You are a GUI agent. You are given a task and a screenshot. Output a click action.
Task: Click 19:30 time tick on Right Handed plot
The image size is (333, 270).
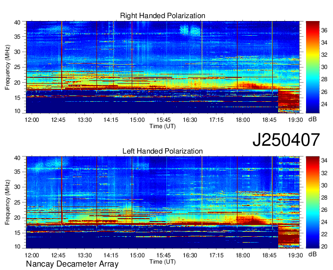pos(295,120)
